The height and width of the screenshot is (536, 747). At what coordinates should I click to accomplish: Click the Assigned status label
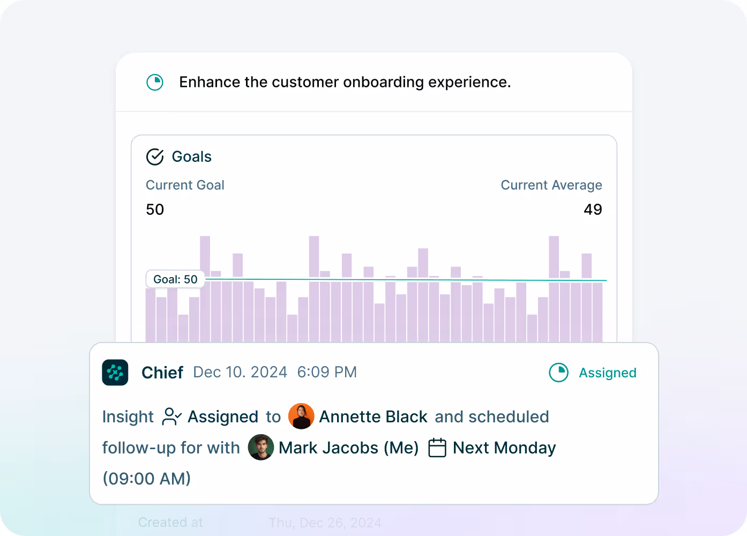point(608,373)
